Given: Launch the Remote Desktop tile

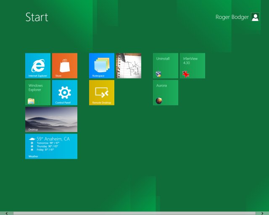Looking at the screenshot, I should tap(102, 92).
